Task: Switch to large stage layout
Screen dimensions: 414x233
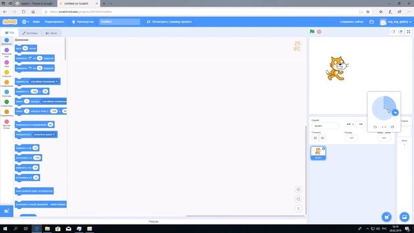Action: pos(400,32)
